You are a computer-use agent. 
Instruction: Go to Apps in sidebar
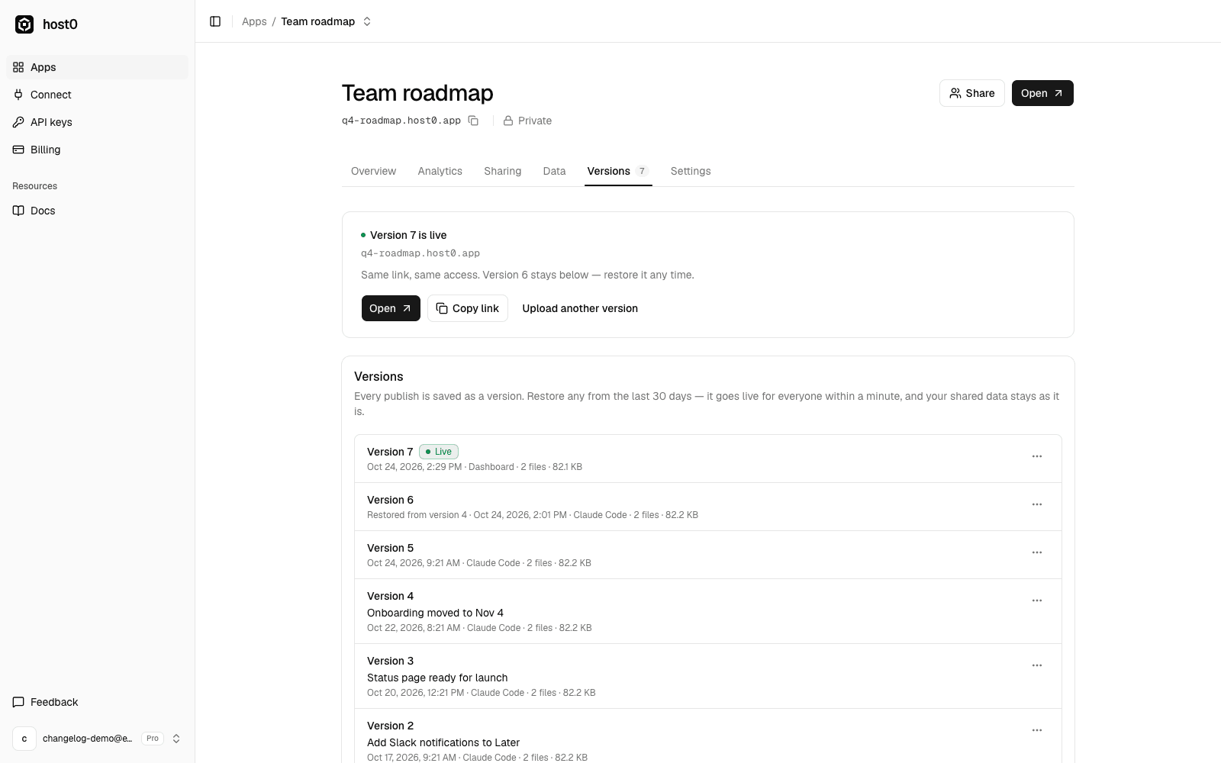pyautogui.click(x=98, y=67)
